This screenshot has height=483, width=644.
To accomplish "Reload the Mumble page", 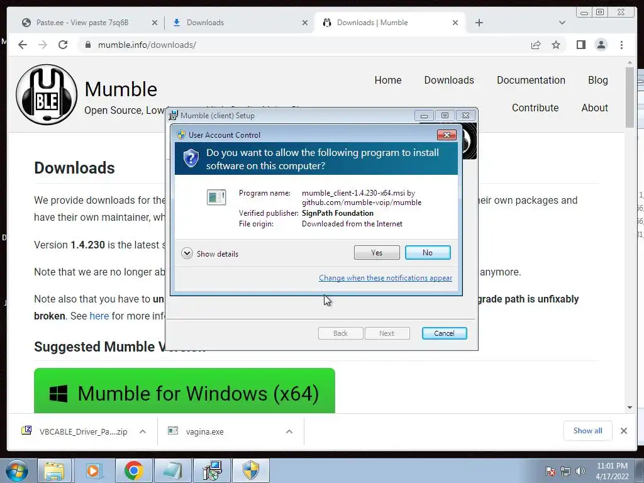I will 63,45.
